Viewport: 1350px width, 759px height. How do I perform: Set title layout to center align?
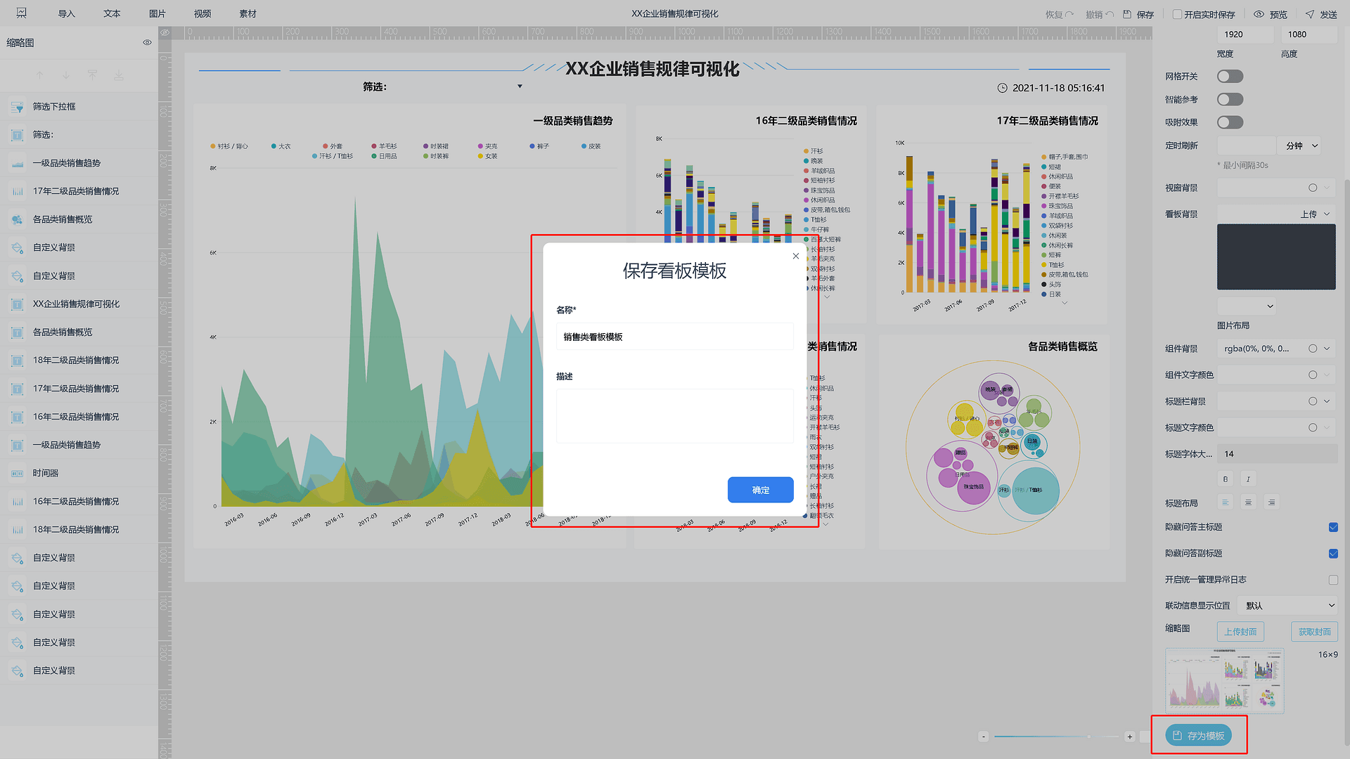click(x=1248, y=502)
